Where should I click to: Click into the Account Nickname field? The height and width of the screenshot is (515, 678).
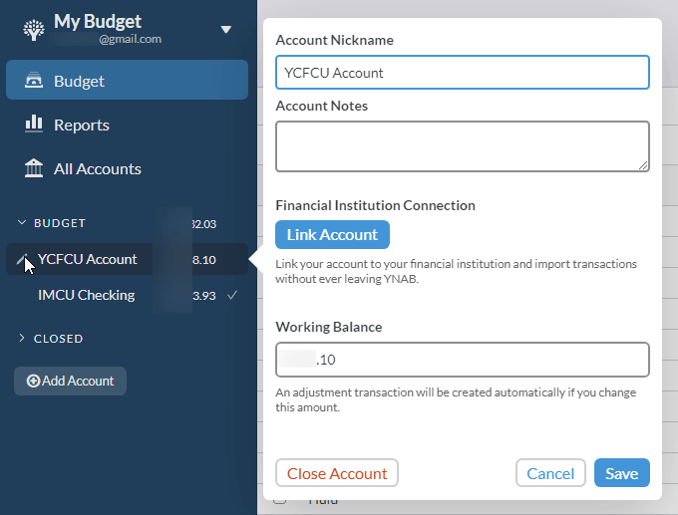(x=462, y=72)
